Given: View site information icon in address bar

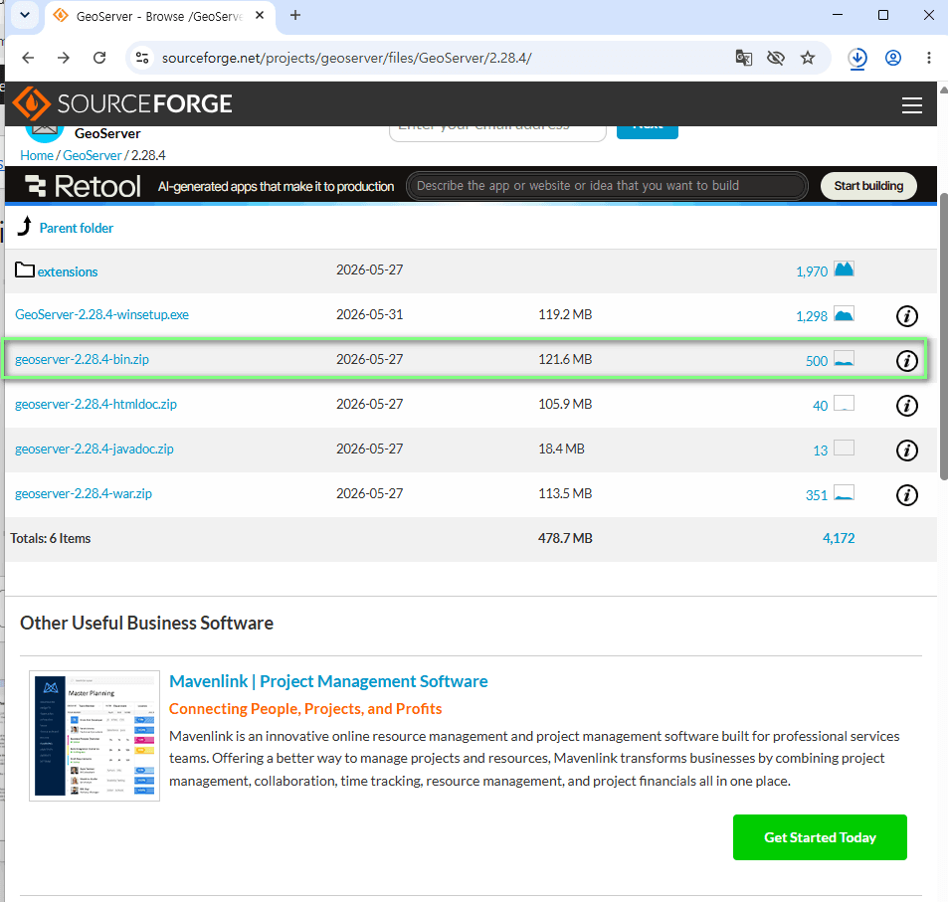Looking at the screenshot, I should tap(142, 58).
